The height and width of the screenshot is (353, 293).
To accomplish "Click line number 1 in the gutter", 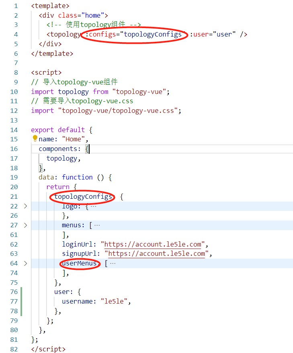I will [x=16, y=6].
